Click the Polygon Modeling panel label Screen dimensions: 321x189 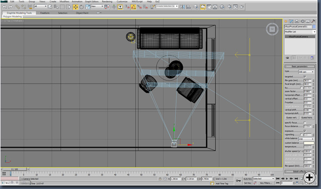pyautogui.click(x=13, y=17)
